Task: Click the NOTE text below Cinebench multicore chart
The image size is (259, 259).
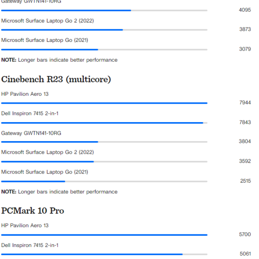Action: click(59, 192)
